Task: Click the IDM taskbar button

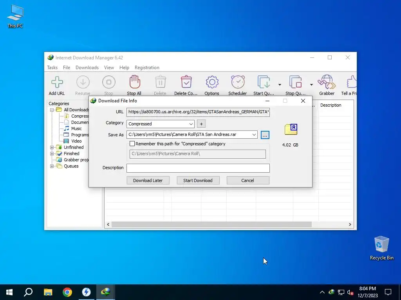Action: pyautogui.click(x=105, y=292)
